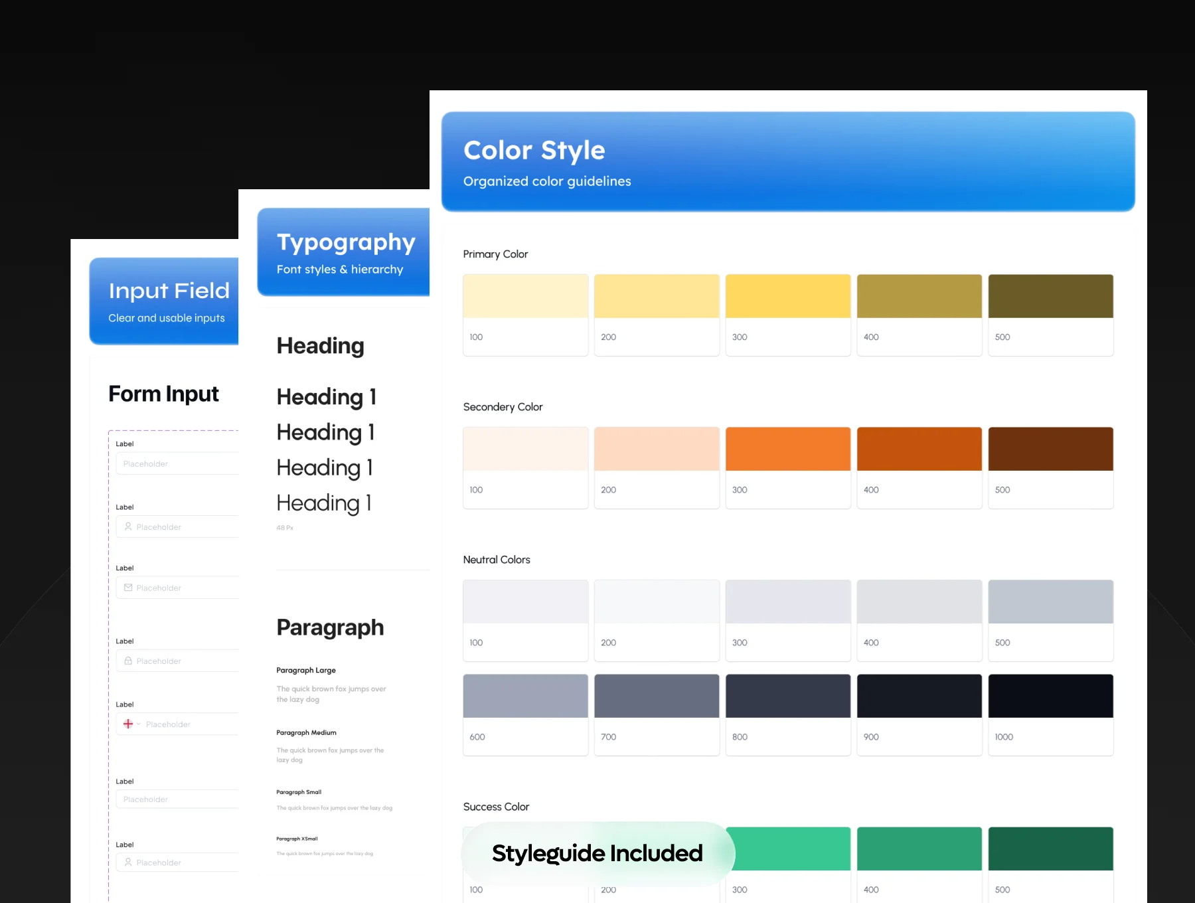Choose the Neutral Colors 100 swatch
Viewport: 1195px width, 903px height.
pyautogui.click(x=525, y=620)
